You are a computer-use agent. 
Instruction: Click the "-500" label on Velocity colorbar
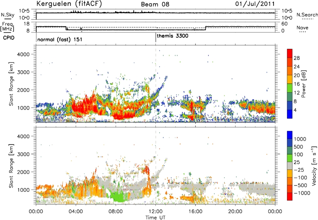click(x=300, y=185)
